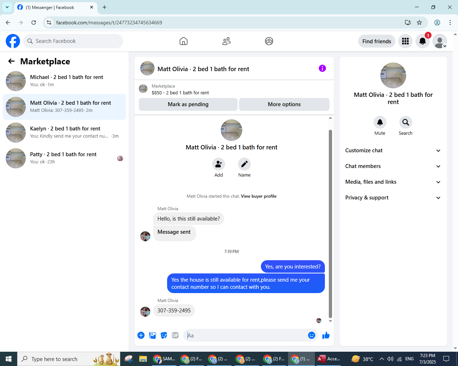
Task: Click Mark as pending button
Action: [188, 104]
